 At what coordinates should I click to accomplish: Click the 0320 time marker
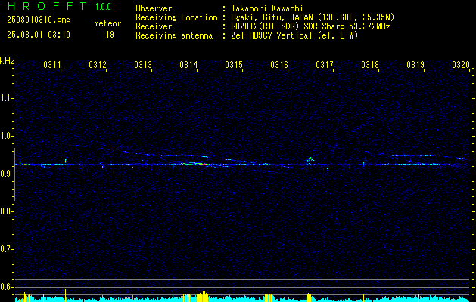461,64
